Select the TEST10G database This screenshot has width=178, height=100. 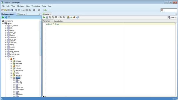point(13,42)
